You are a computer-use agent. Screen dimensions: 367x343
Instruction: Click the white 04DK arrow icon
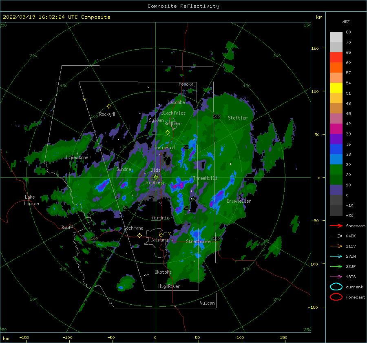[336, 236]
